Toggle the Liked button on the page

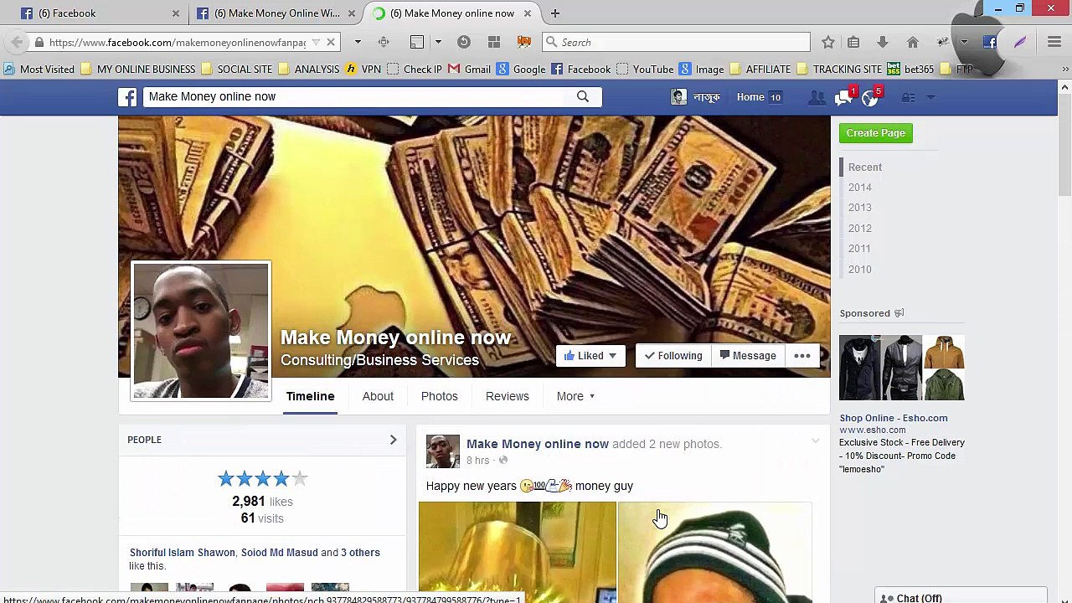[590, 356]
